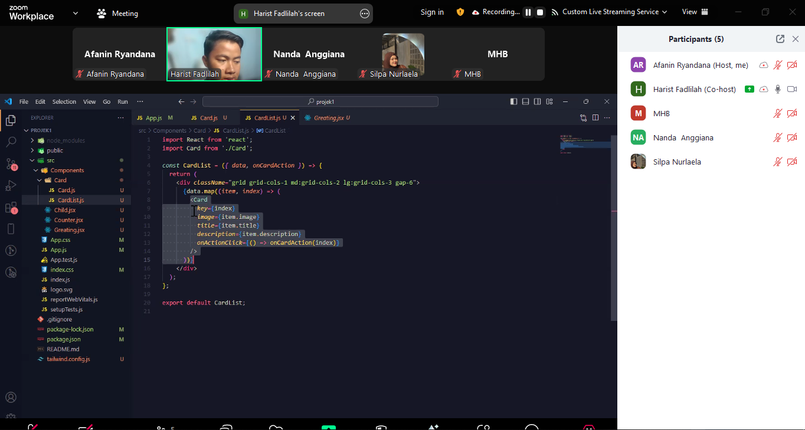Image resolution: width=805 pixels, height=430 pixels.
Task: Open screen share options ellipsis for Harist's screen
Action: pyautogui.click(x=365, y=13)
